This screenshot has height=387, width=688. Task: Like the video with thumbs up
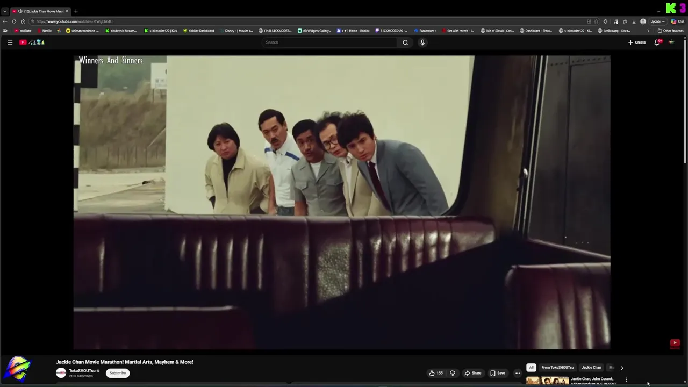point(436,373)
